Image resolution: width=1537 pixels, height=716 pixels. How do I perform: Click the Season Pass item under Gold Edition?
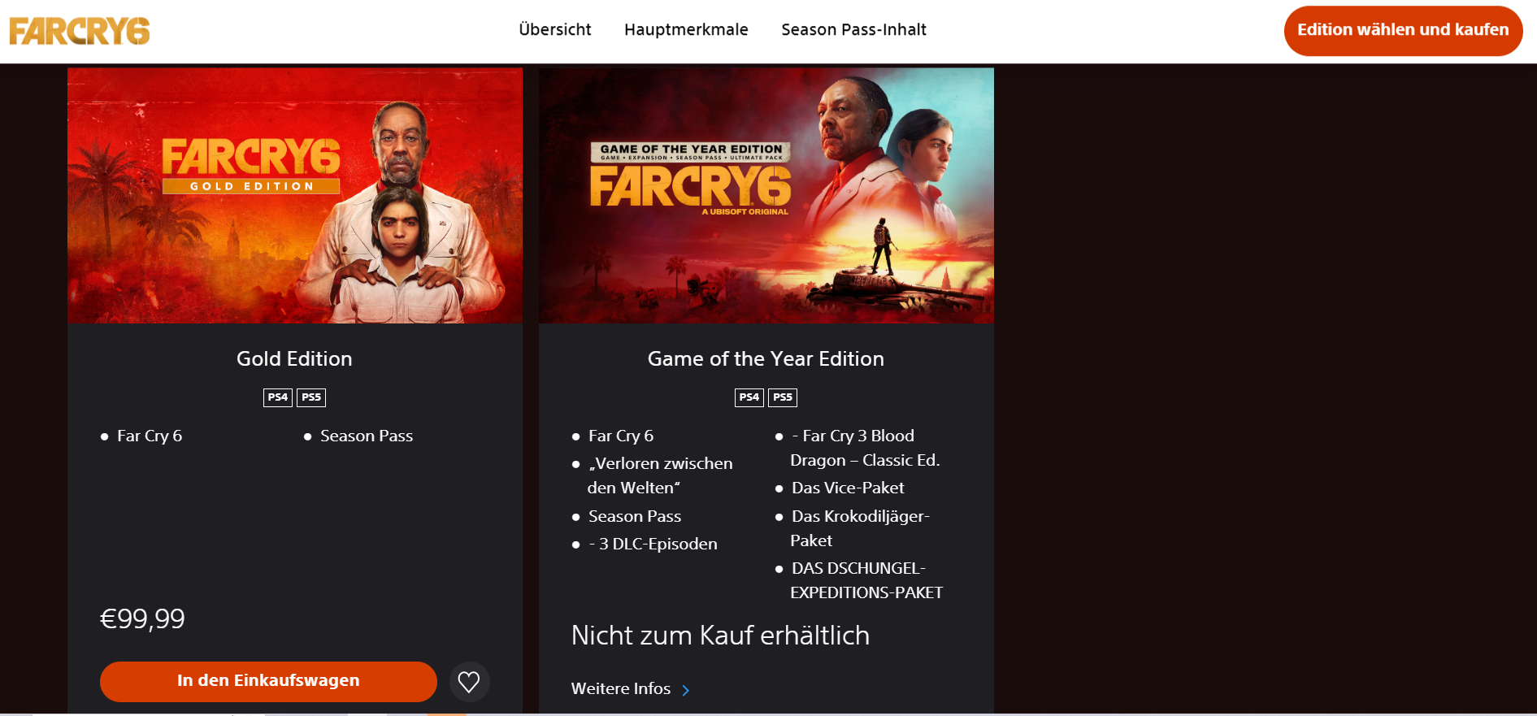coord(367,436)
